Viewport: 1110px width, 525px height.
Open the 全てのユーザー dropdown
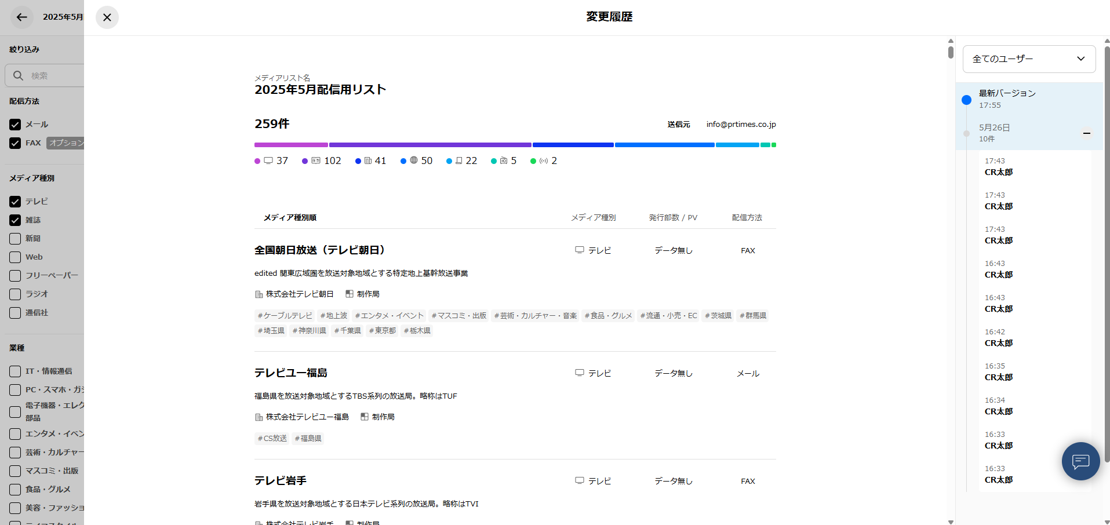[x=1029, y=59]
